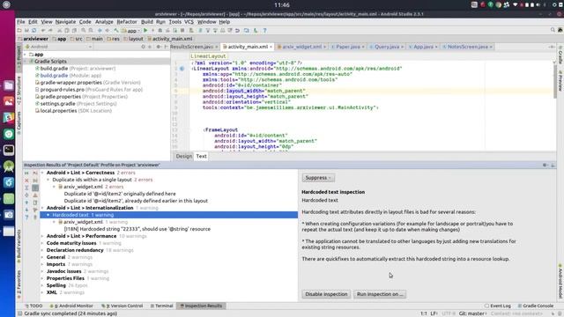
Task: Click red X close inspection results
Action: coord(26,181)
